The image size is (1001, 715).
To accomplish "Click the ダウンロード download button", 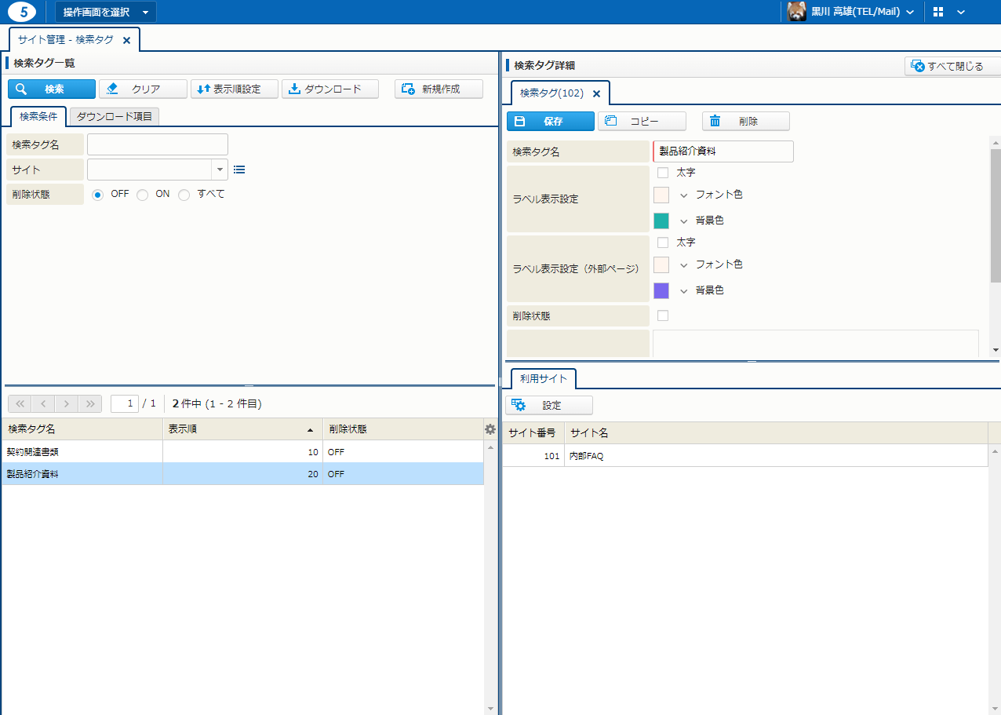I will pos(329,89).
